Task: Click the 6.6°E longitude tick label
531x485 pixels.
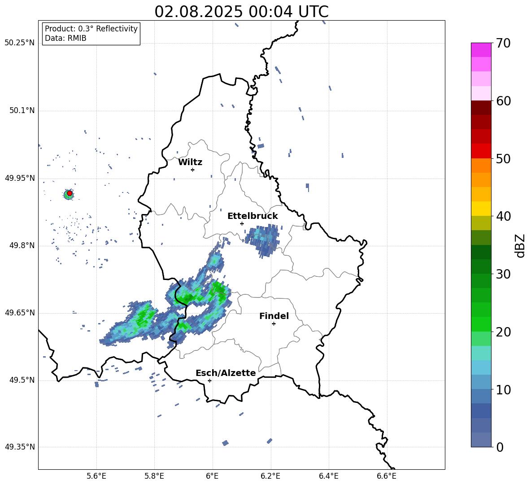Action: coord(387,476)
